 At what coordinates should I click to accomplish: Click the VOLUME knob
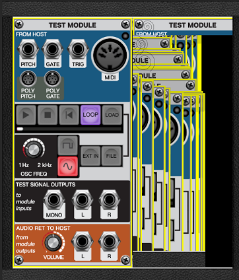pyautogui.click(x=53, y=242)
